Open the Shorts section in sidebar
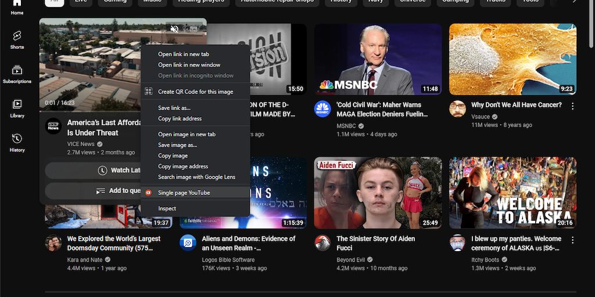Screen dimensions: 595x297 click(x=17, y=39)
